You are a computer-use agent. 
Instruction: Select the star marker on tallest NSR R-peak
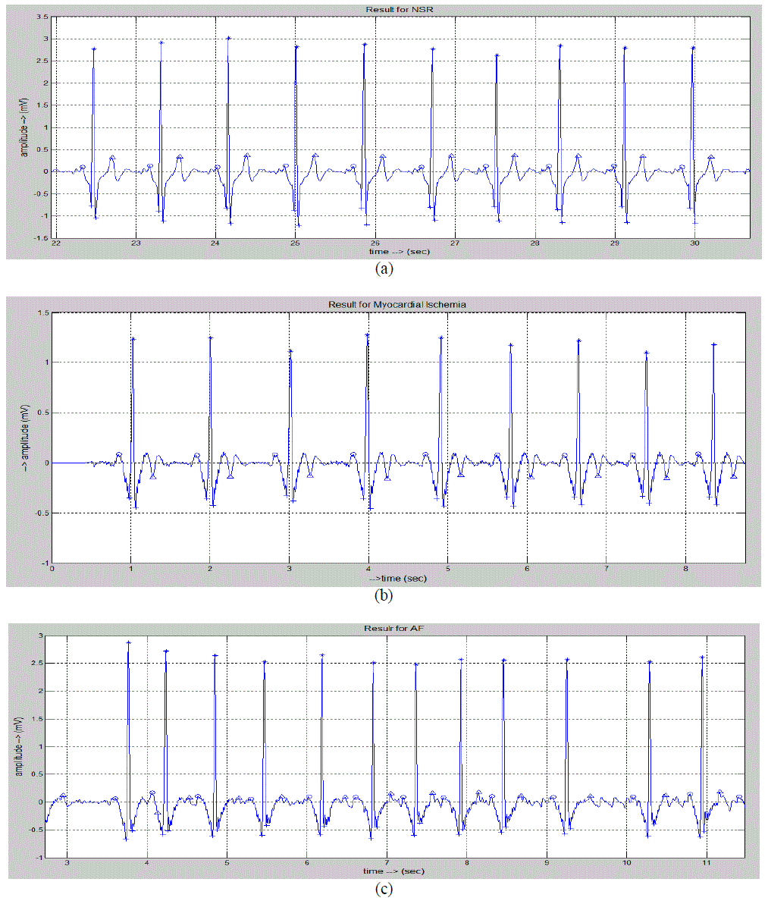click(228, 38)
